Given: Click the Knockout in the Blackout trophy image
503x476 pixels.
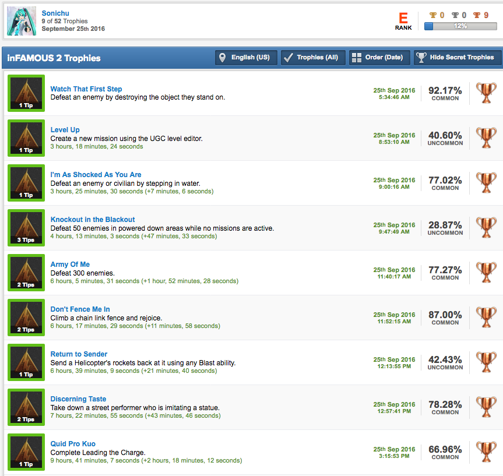Looking at the screenshot, I should [x=26, y=228].
